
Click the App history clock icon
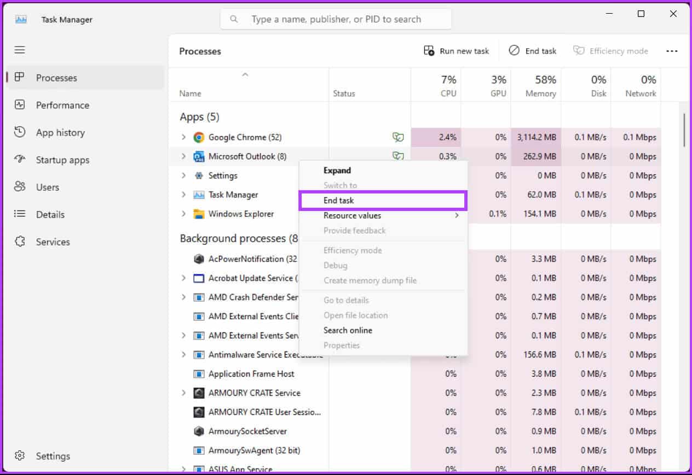(x=20, y=132)
